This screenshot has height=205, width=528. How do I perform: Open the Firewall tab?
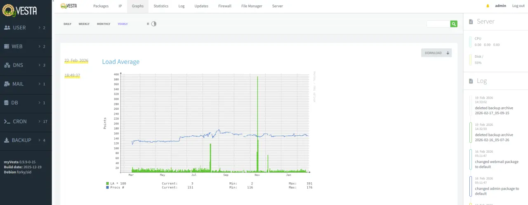(x=225, y=6)
